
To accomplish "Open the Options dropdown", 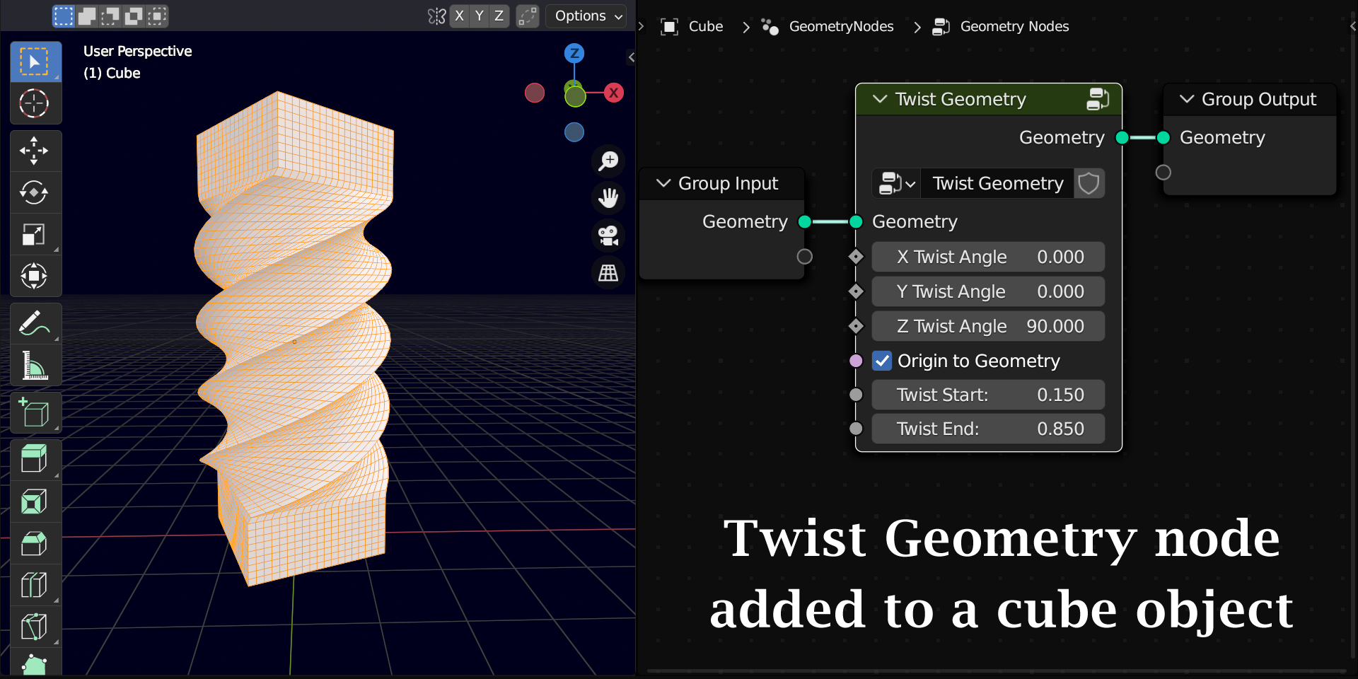I will coord(588,16).
